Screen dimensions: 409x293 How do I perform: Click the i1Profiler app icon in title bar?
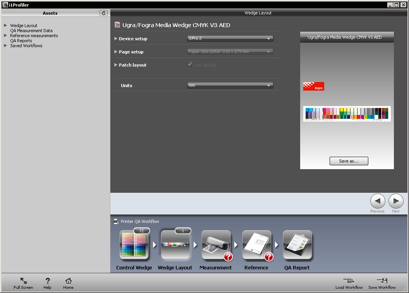(5, 5)
